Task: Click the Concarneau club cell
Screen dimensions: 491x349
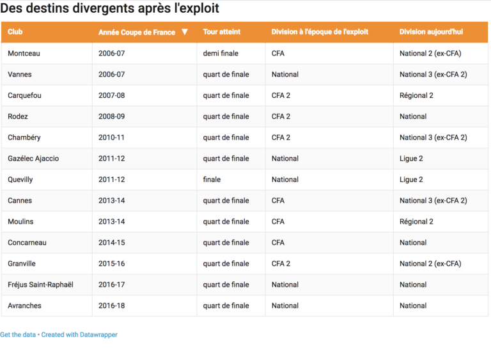Action: (27, 243)
